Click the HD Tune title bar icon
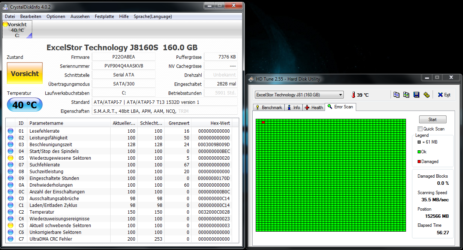This screenshot has width=463, height=250. 252,79
